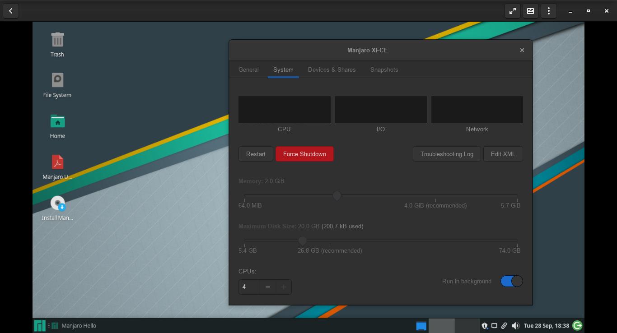Click the Edit XML button
The height and width of the screenshot is (333, 617).
503,154
